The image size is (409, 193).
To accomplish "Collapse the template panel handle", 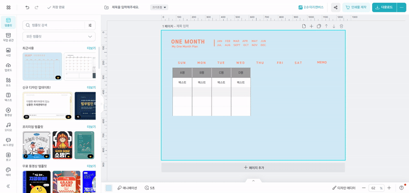I will coord(102,104).
